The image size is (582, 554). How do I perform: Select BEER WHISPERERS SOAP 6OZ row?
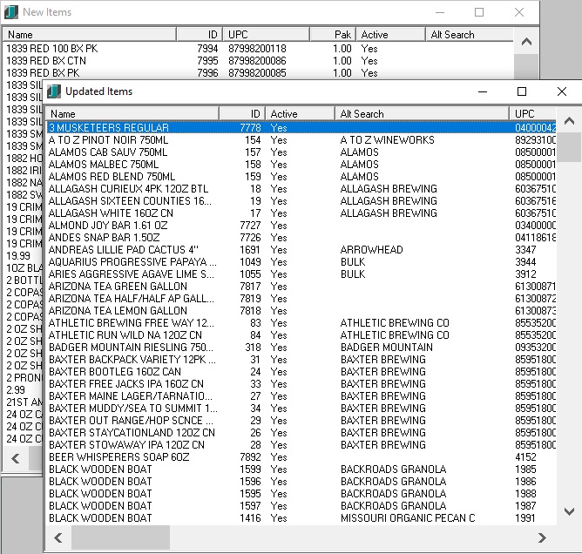coord(301,457)
